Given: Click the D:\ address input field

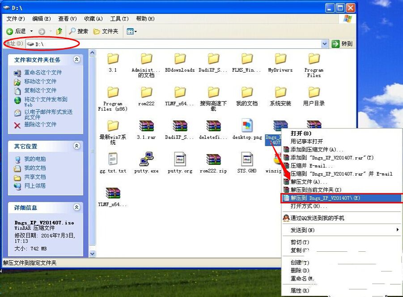Looking at the screenshot, I should (174, 44).
